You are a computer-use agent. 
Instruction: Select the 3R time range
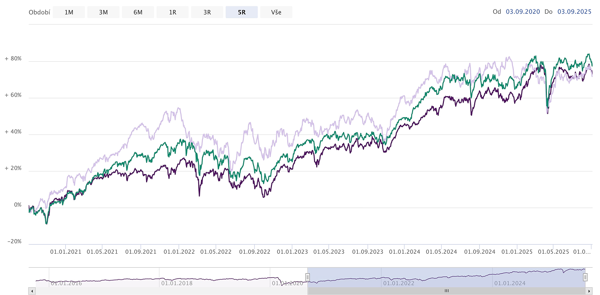pos(207,12)
